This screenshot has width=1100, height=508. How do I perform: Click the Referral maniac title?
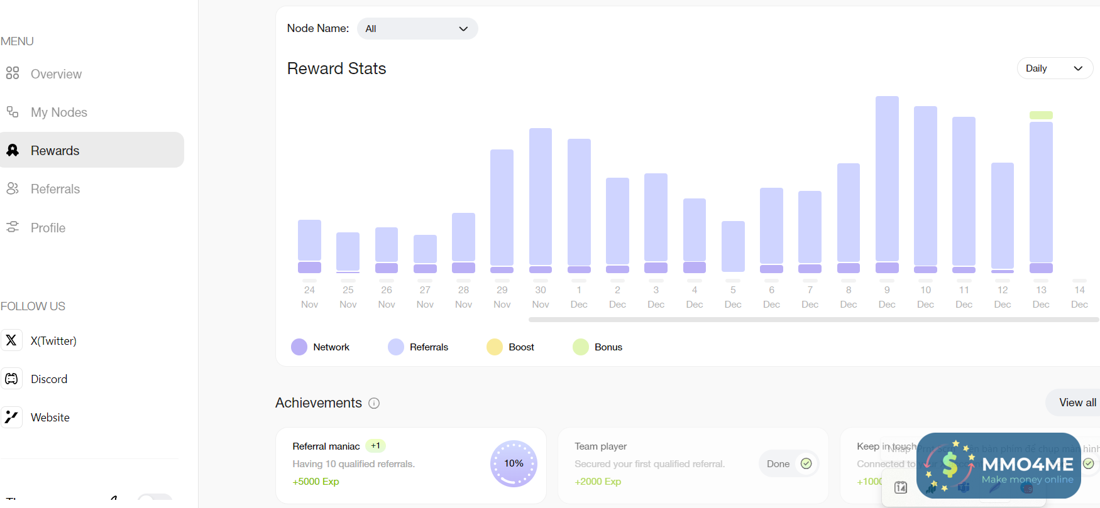point(326,446)
